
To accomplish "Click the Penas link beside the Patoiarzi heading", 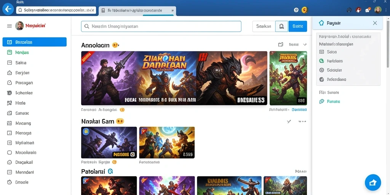I will (301, 171).
